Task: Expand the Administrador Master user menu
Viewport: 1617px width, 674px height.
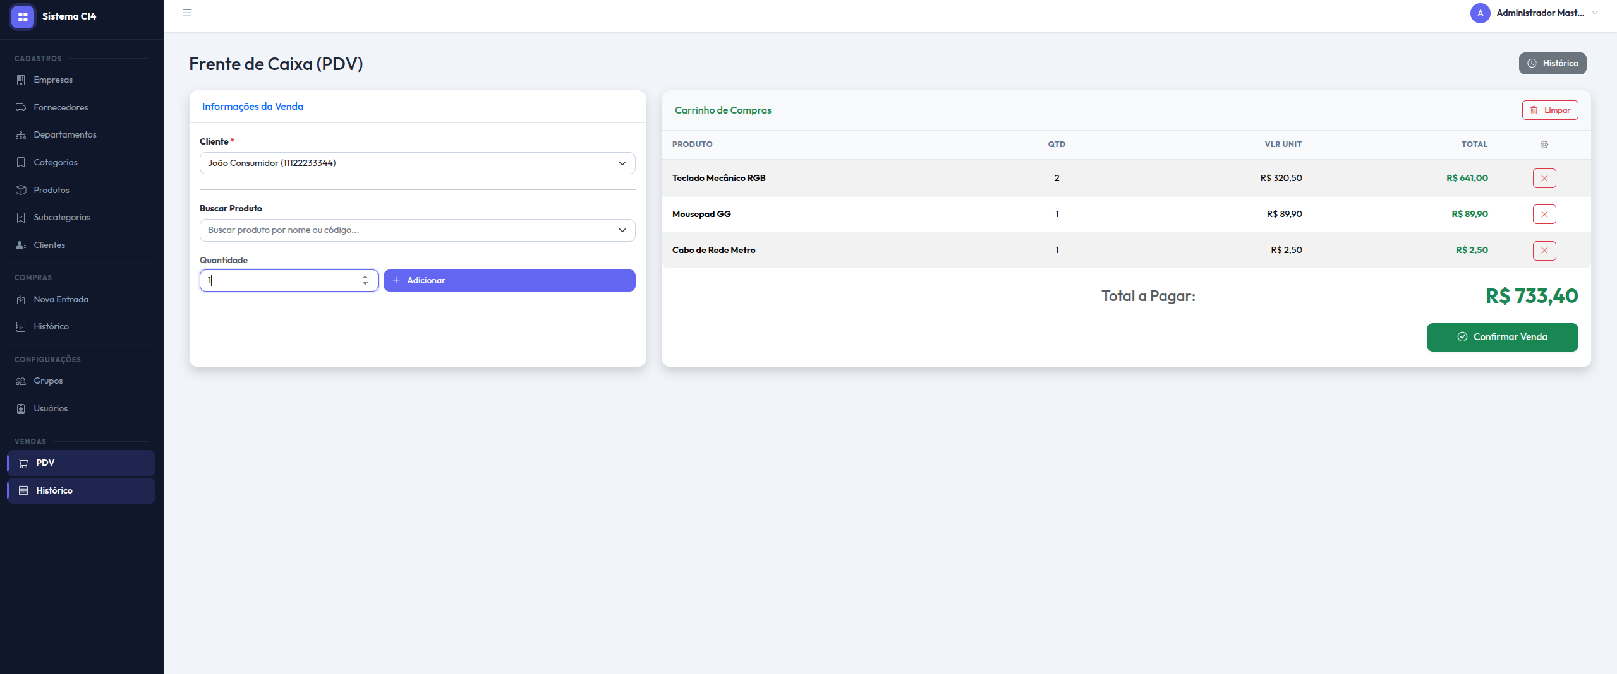Action: pyautogui.click(x=1540, y=13)
